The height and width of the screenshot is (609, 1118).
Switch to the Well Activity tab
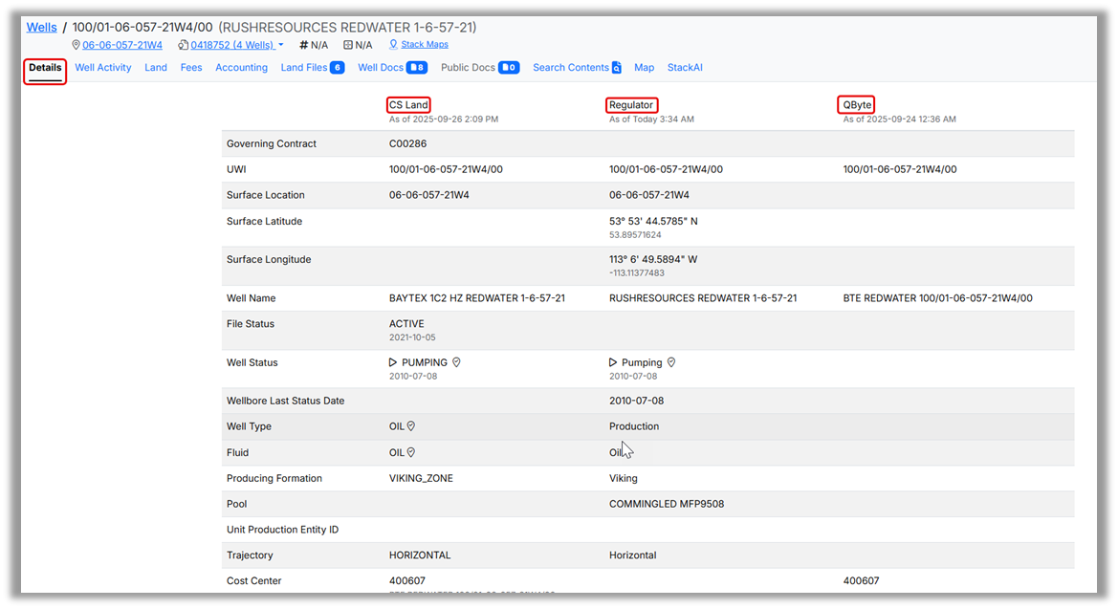(103, 68)
